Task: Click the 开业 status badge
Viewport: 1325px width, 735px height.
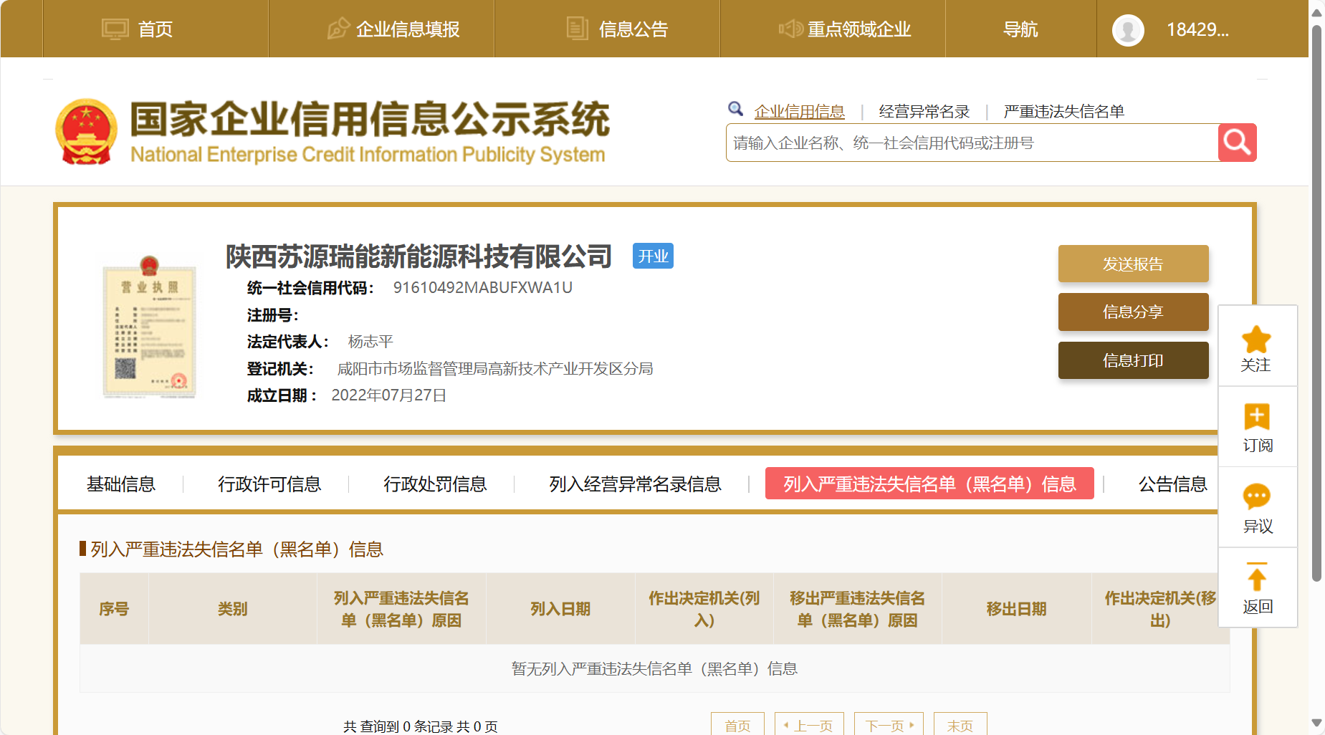Action: 653,256
